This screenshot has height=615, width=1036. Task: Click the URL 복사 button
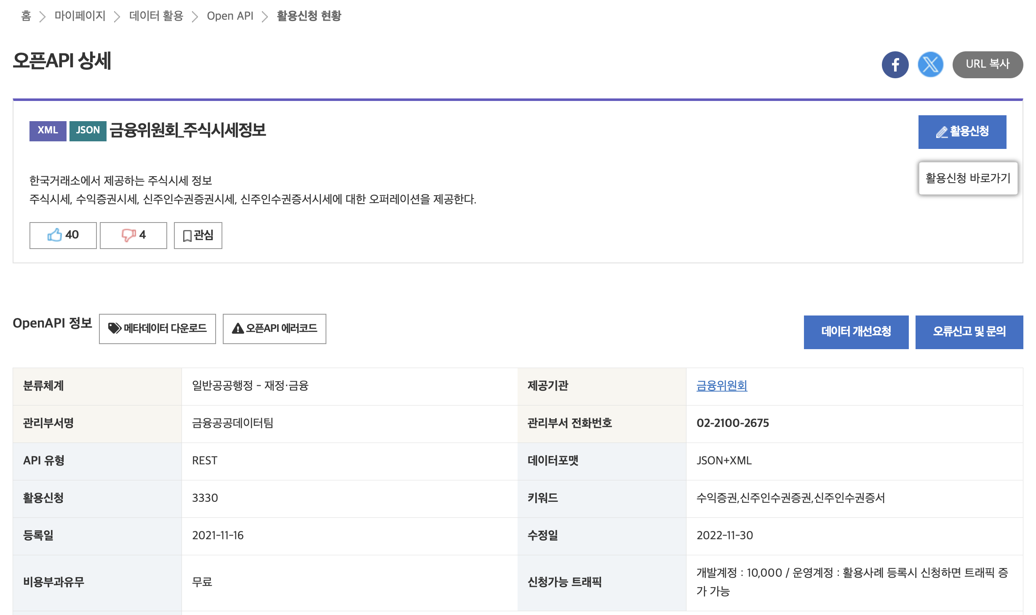tap(988, 65)
